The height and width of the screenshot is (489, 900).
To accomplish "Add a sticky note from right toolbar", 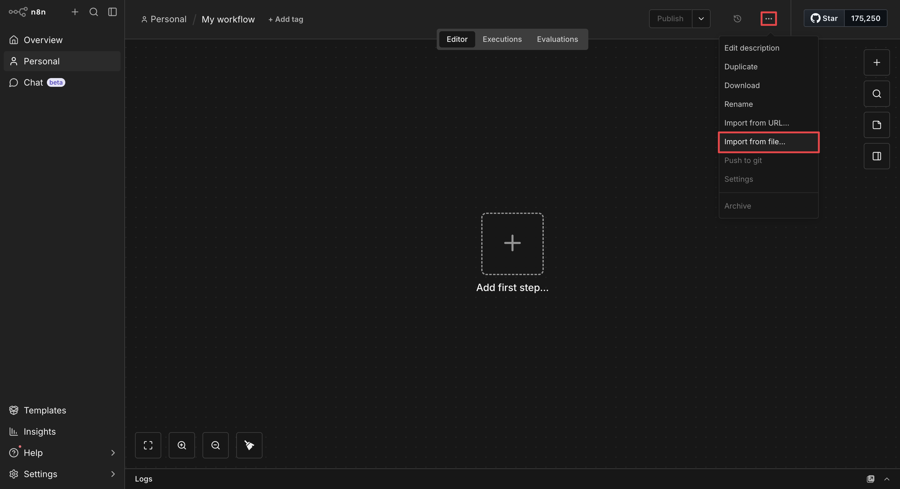I will [876, 125].
